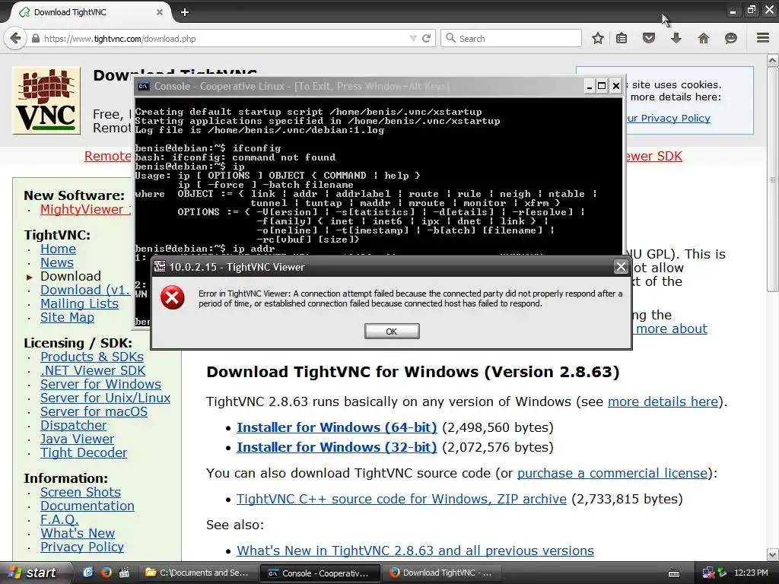The height and width of the screenshot is (584, 779).
Task: Open purchase a commercial license link
Action: pos(612,473)
